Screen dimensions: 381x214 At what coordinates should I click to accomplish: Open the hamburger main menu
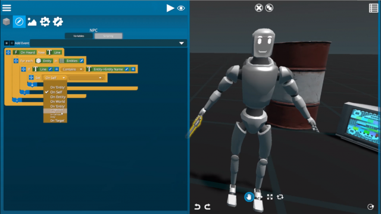tap(7, 8)
